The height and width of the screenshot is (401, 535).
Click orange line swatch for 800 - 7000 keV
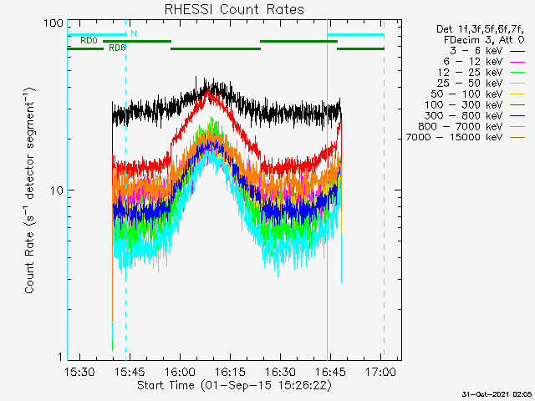click(517, 126)
